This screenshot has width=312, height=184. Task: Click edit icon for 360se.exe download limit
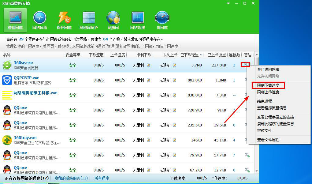click(148, 65)
